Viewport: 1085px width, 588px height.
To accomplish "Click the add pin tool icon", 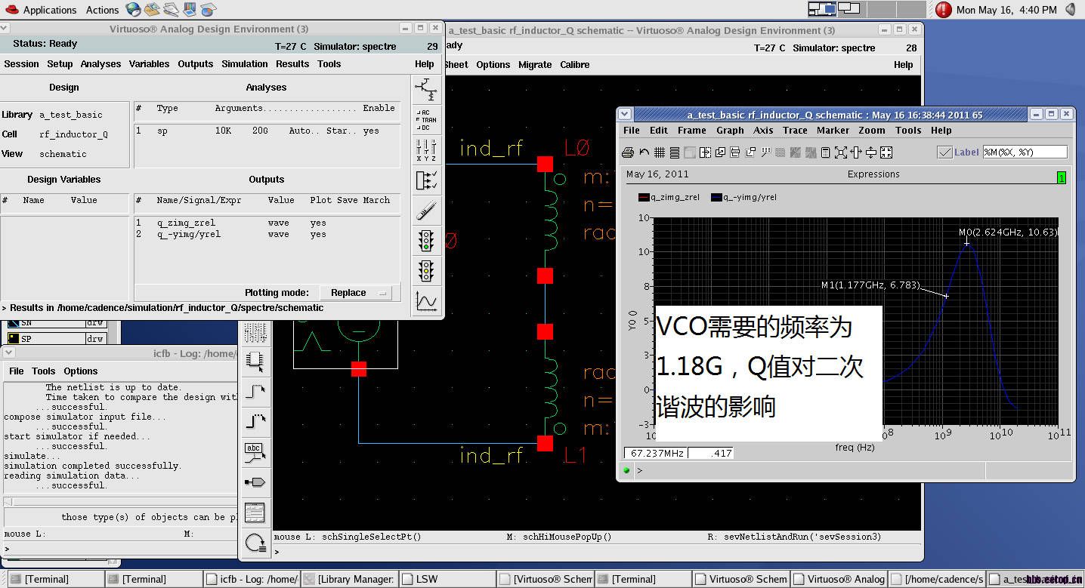I will coord(255,482).
